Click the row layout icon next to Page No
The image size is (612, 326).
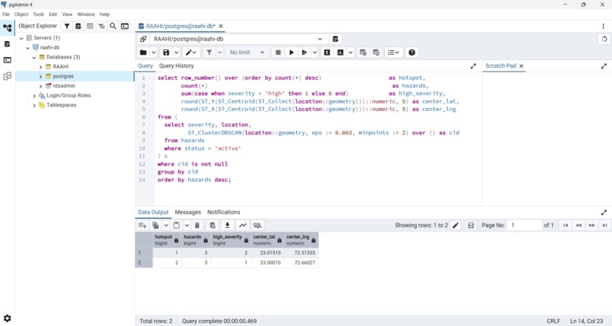(x=471, y=225)
